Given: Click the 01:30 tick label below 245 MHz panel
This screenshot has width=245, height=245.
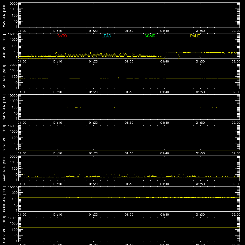Looking at the screenshot, I should (129, 31).
